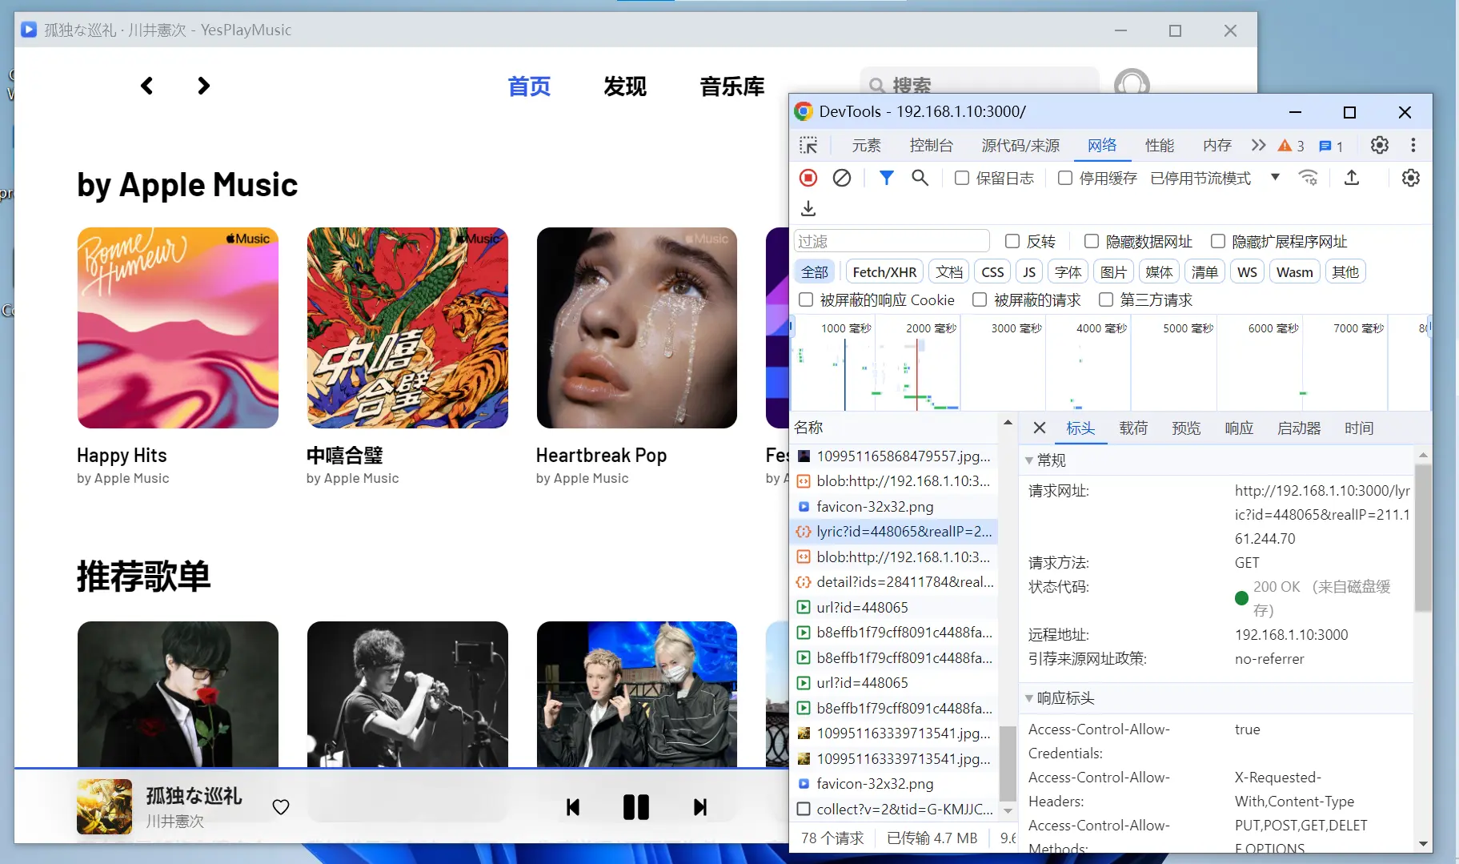The width and height of the screenshot is (1459, 864).
Task: Collapse the 响应标头 section
Action: (1029, 698)
